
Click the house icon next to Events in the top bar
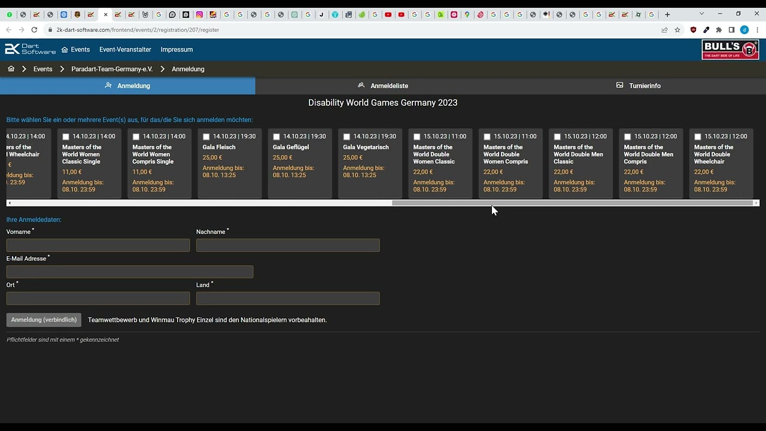[65, 50]
